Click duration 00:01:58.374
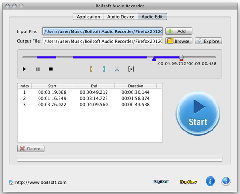The image size is (240, 194). pos(135,98)
